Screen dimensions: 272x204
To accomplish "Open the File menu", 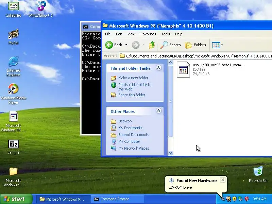I will pyautogui.click(x=108, y=34).
